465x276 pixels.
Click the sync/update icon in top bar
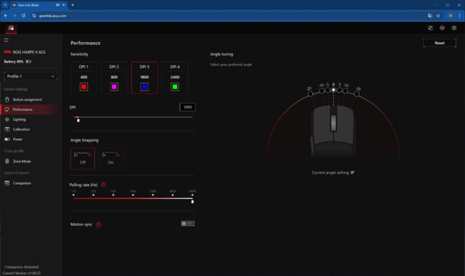442,28
